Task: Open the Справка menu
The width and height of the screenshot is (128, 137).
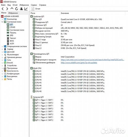Action: [x=42, y=5]
